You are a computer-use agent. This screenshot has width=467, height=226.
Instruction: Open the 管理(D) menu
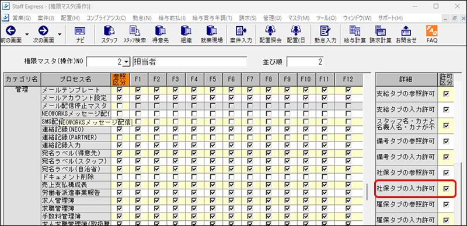pos(272,18)
